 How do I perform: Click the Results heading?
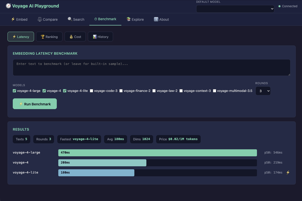pos(21,129)
